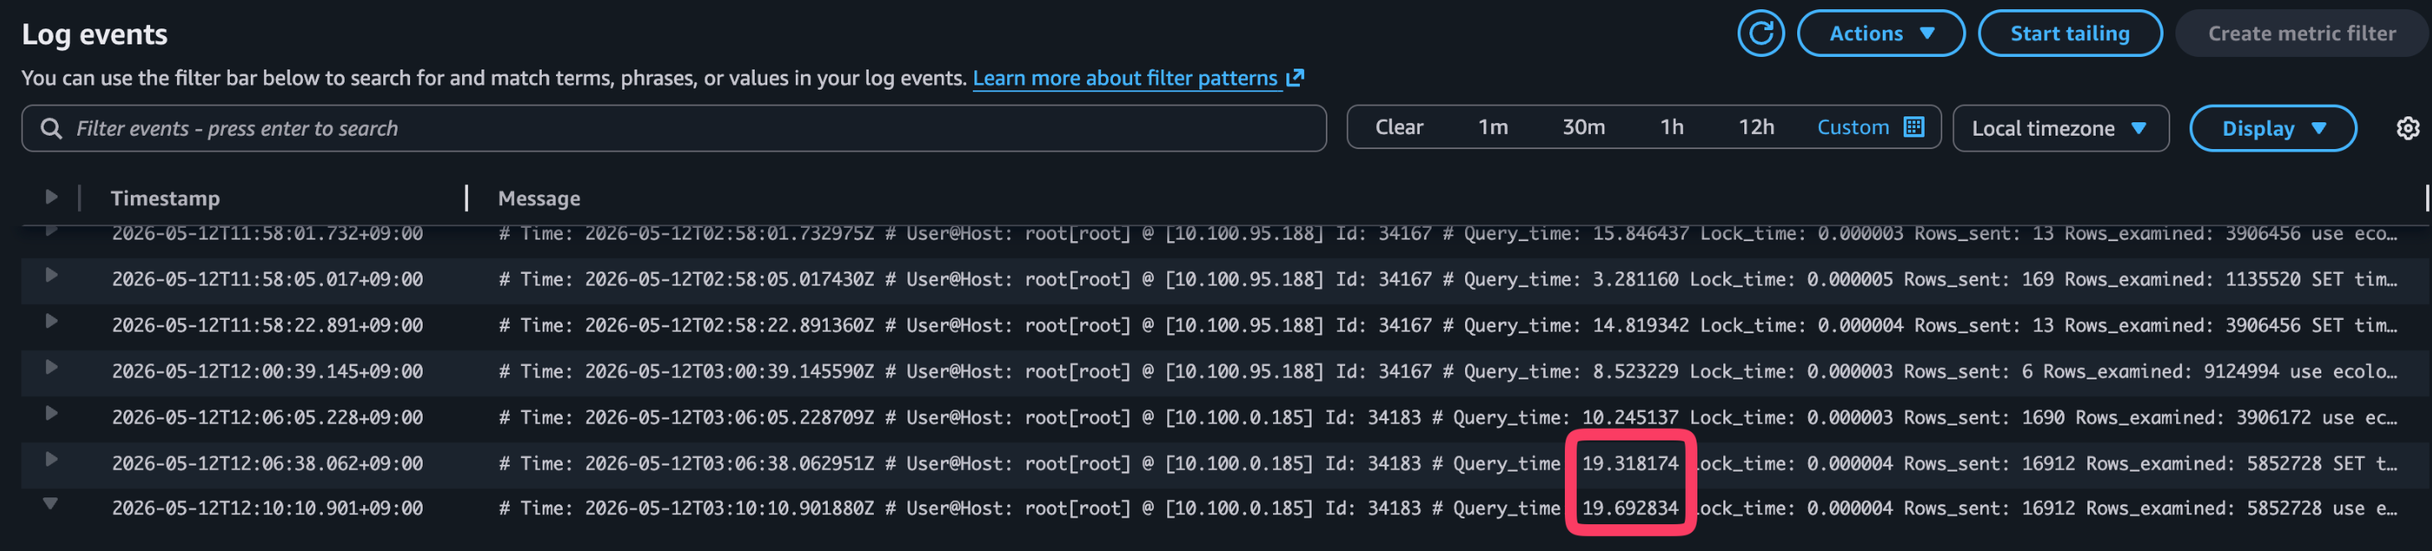Click message with Query_time 8.523229

[x=1448, y=372]
